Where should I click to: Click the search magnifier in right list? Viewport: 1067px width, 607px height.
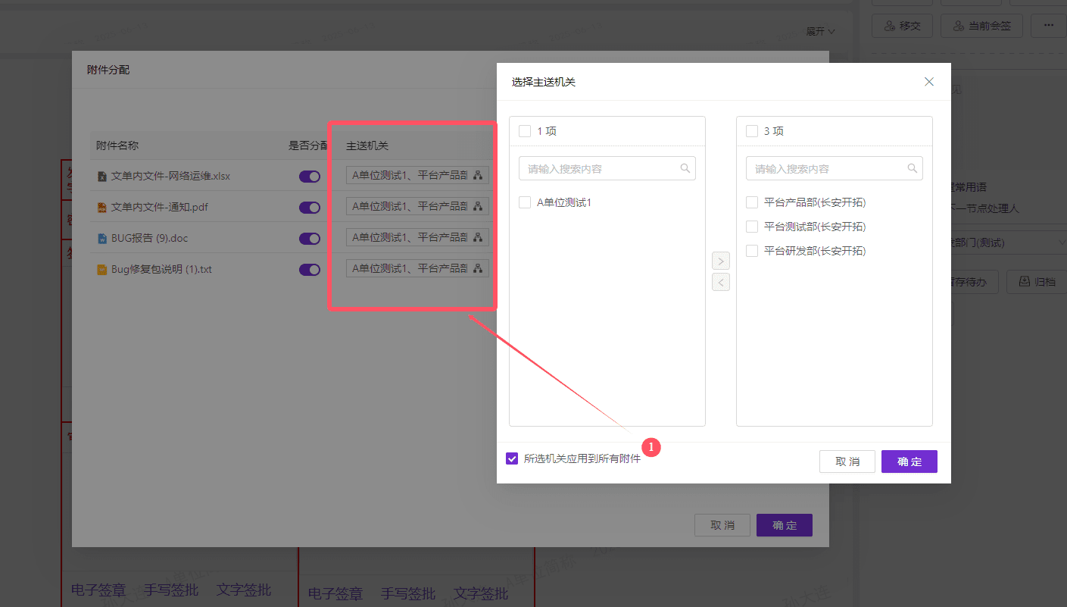point(913,168)
